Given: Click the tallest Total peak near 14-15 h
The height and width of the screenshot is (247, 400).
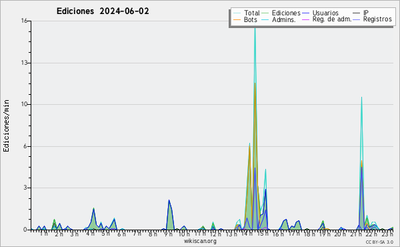Looking at the screenshot, I should (255, 29).
